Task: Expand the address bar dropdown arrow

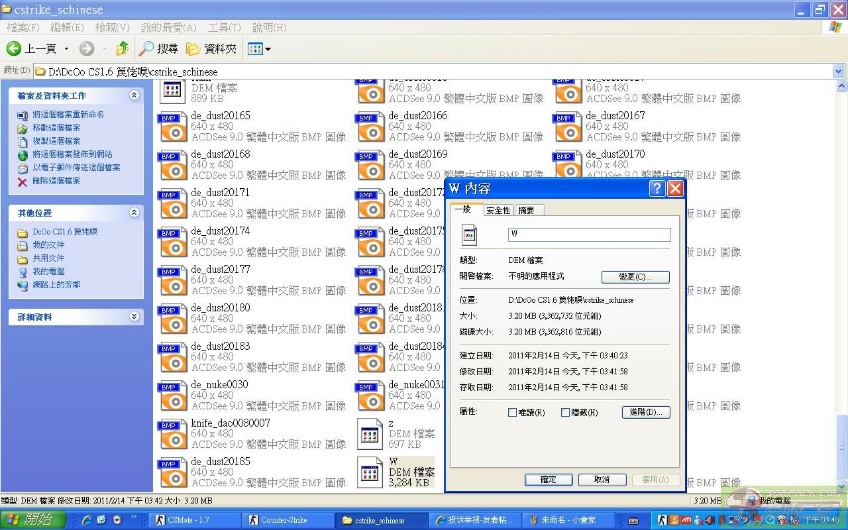Action: (838, 71)
